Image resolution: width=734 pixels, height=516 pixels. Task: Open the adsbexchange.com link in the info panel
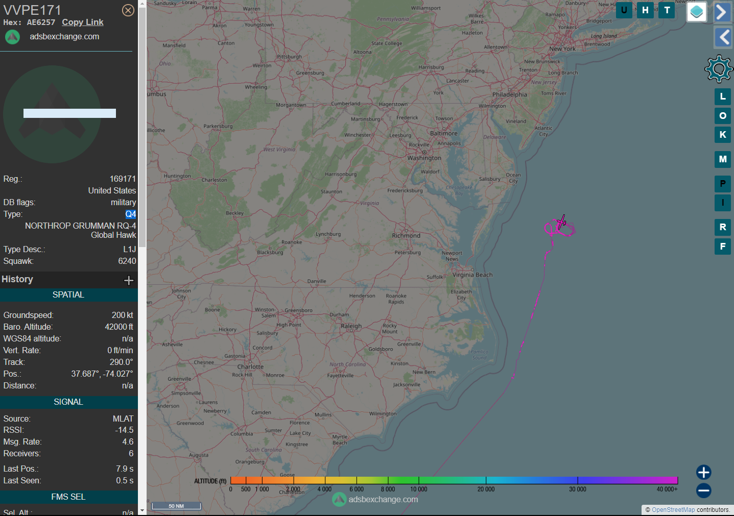point(64,37)
